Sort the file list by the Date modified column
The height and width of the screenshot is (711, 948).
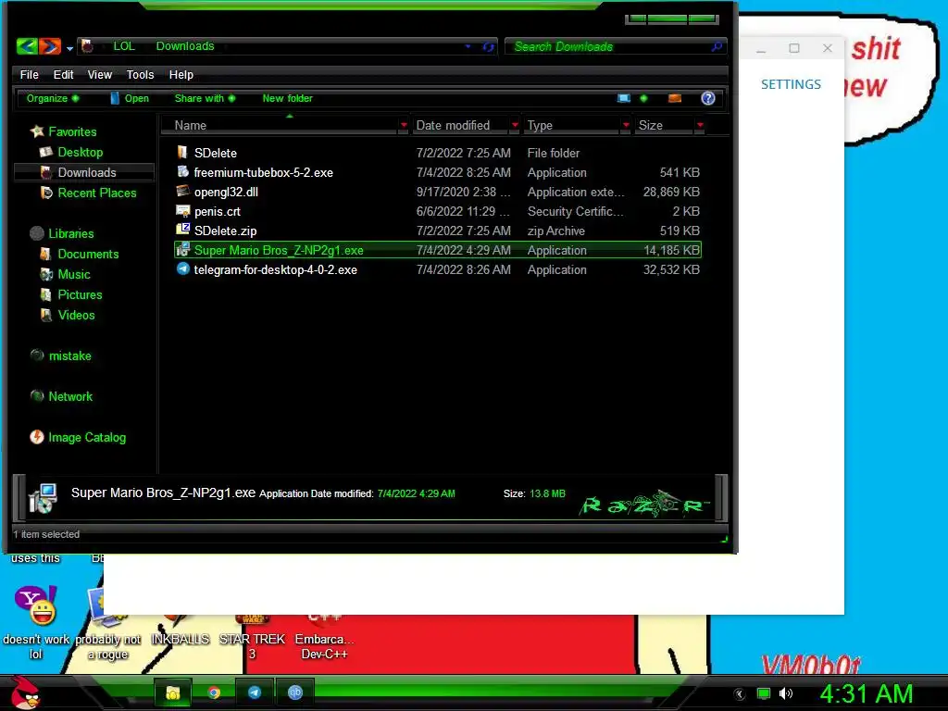click(453, 125)
